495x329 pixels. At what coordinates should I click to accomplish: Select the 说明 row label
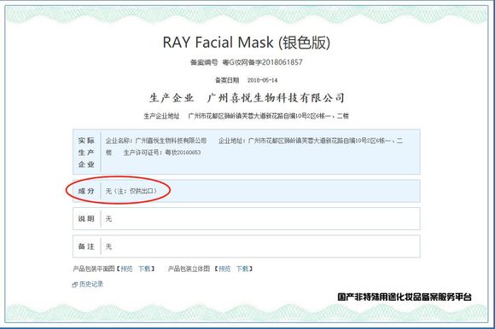[86, 219]
